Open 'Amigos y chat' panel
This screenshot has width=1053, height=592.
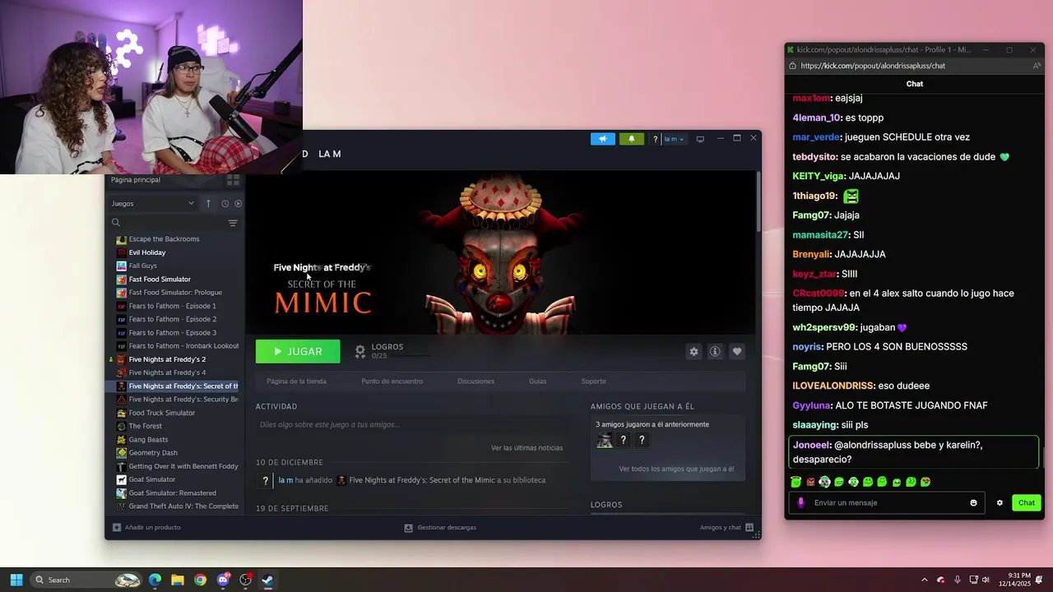pyautogui.click(x=727, y=528)
